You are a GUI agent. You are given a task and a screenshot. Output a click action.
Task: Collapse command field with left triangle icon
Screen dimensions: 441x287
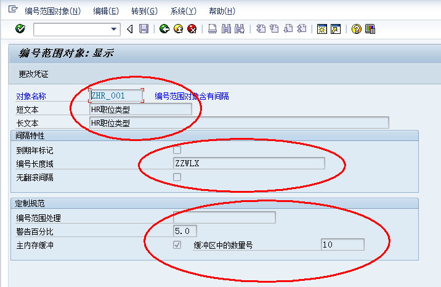click(130, 29)
